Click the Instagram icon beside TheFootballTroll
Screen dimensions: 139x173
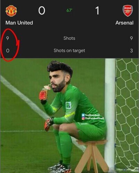[83, 118]
